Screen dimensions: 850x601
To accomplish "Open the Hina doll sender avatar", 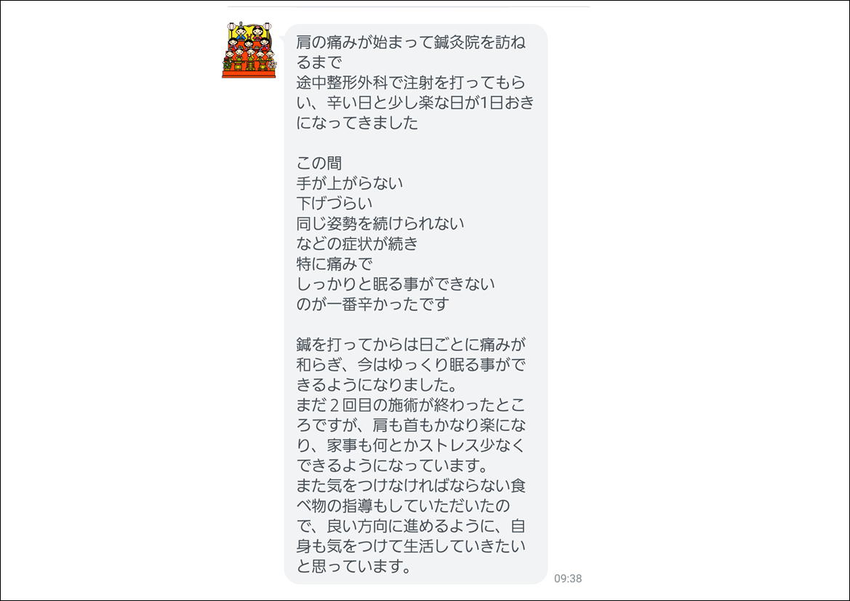I will [249, 50].
